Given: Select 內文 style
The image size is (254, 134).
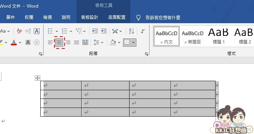Looking at the screenshot, I should pyautogui.click(x=166, y=36).
